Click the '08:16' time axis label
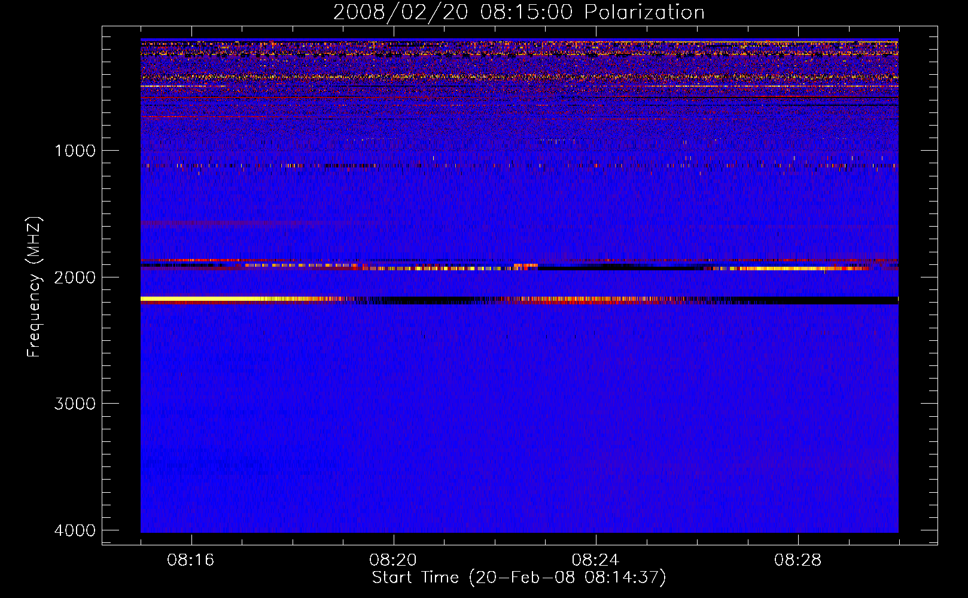The height and width of the screenshot is (598, 968). 191,560
